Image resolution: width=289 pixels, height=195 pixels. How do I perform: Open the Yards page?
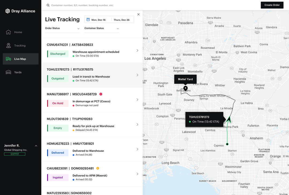click(x=9, y=72)
